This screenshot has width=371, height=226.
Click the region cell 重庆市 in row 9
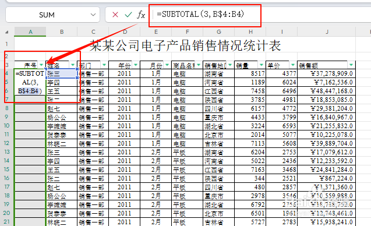(x=218, y=118)
